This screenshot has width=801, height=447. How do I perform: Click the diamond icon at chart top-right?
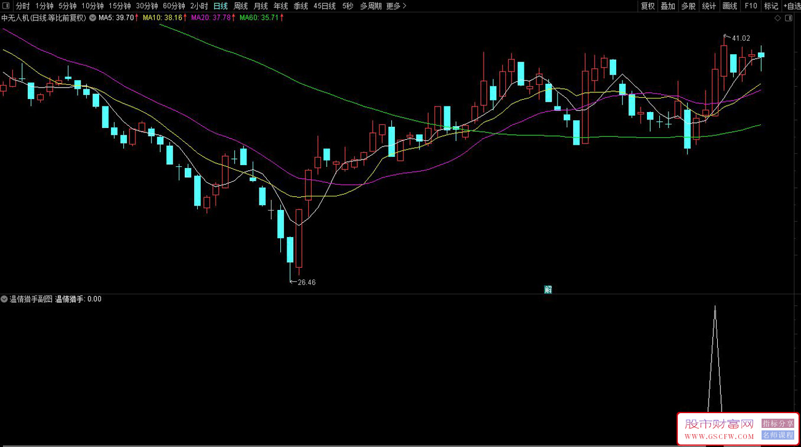(x=778, y=18)
